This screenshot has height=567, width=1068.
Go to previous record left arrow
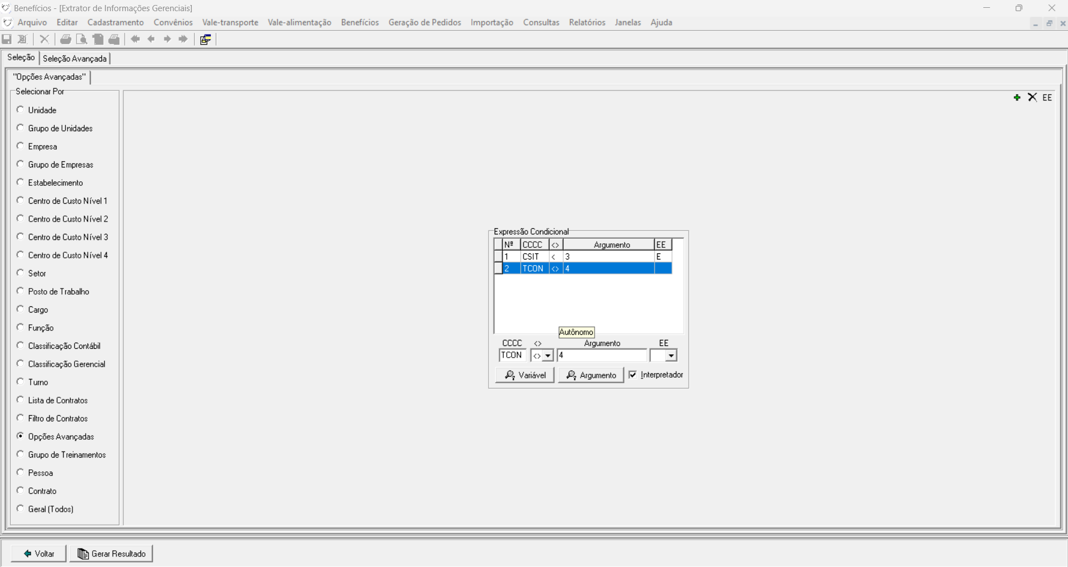coord(151,39)
